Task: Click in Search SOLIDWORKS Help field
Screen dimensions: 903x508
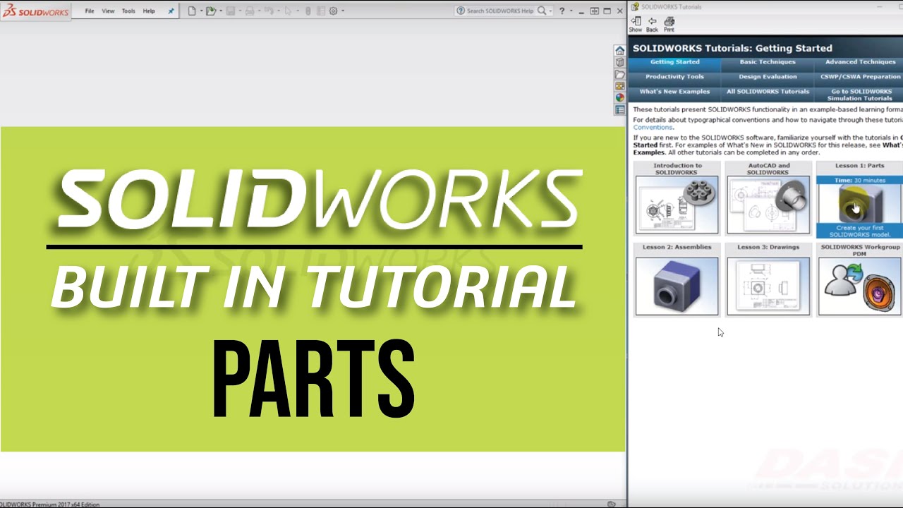Action: tap(499, 11)
